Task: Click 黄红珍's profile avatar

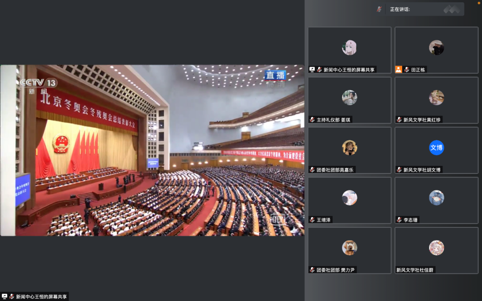Action: tap(436, 98)
